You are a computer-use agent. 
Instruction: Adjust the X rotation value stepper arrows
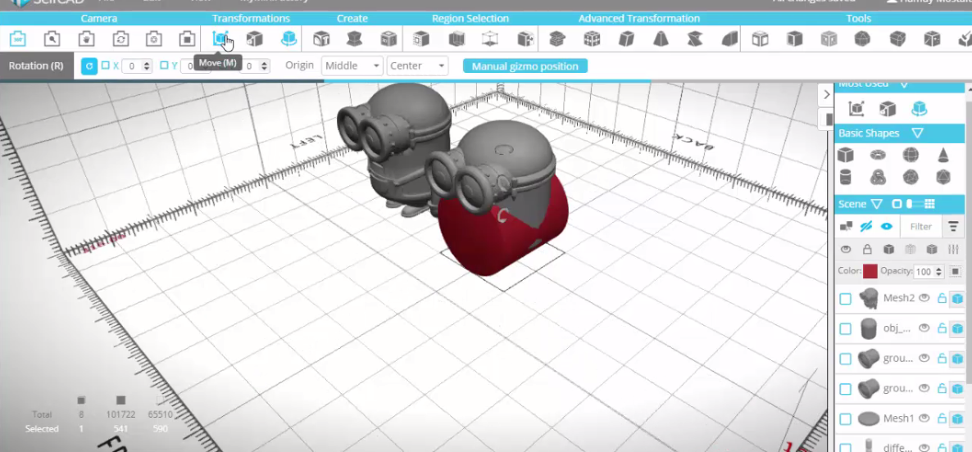pos(147,66)
